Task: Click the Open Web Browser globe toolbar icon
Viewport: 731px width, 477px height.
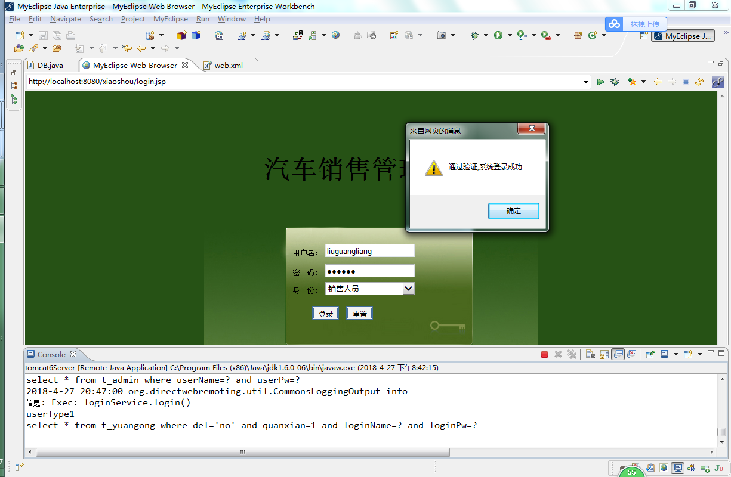Action: [336, 36]
